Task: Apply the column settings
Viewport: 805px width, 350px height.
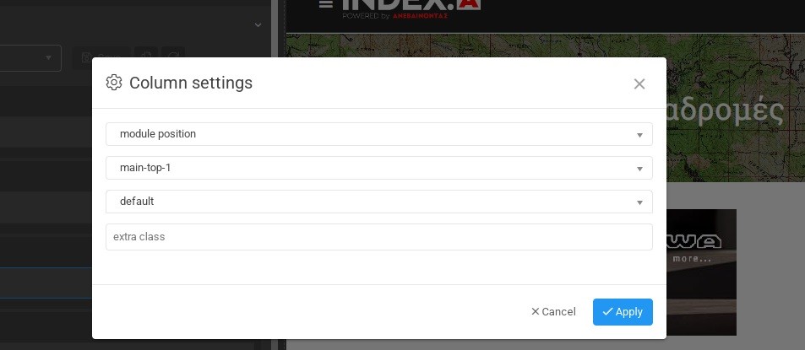Action: 623,312
